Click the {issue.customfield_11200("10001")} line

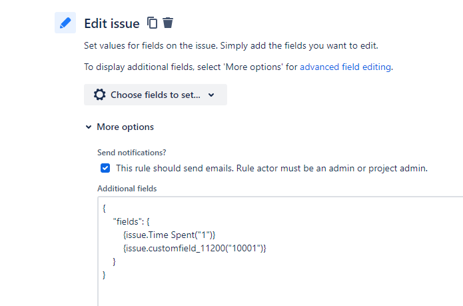click(x=195, y=248)
